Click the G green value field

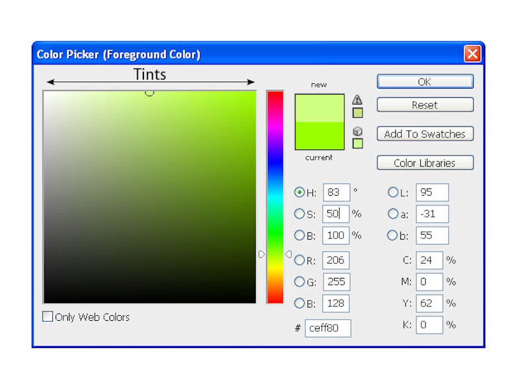[336, 282]
